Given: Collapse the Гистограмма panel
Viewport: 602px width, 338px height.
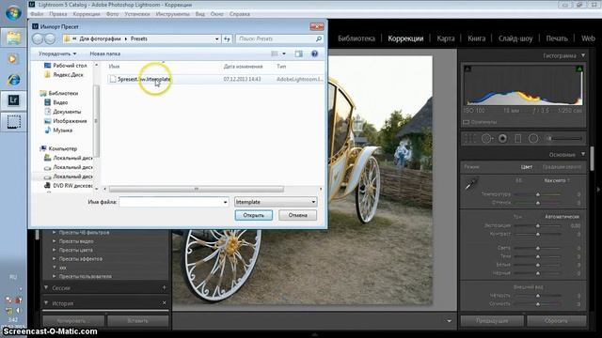Looking at the screenshot, I should (583, 55).
